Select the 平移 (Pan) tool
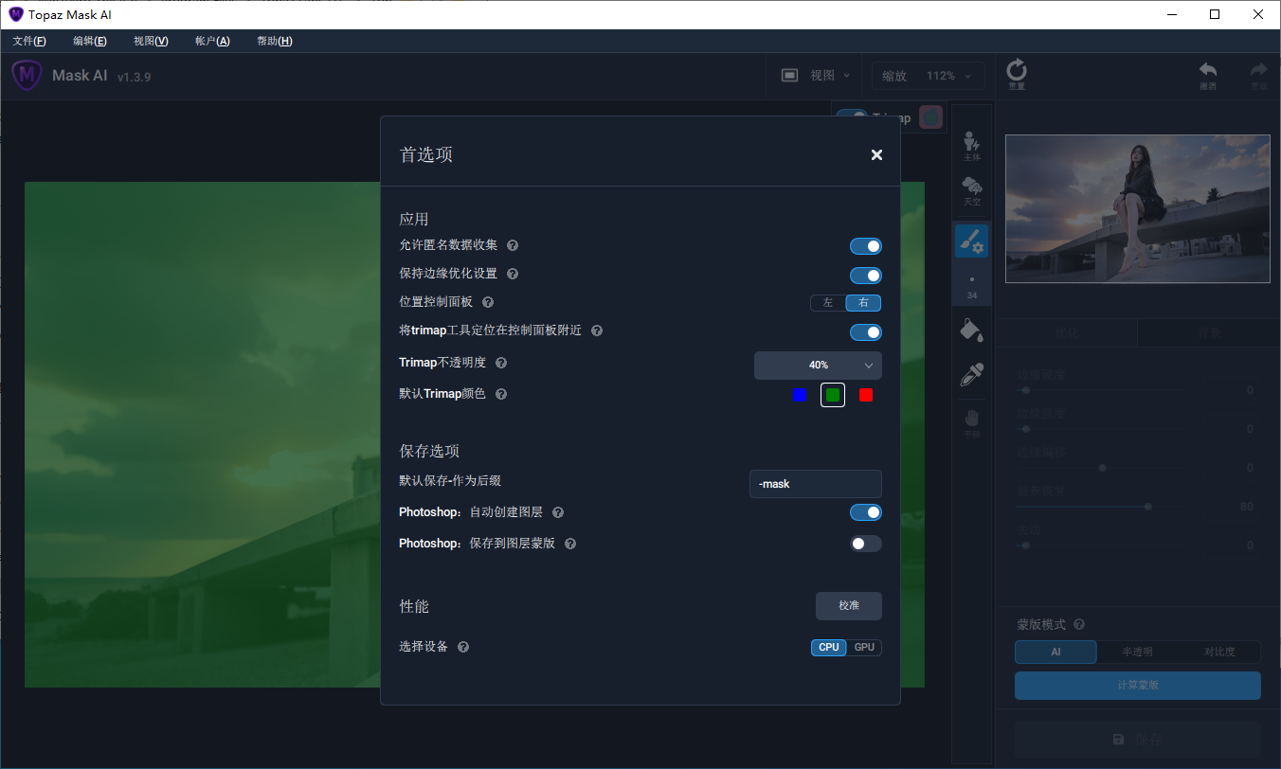The height and width of the screenshot is (769, 1281). tap(972, 420)
